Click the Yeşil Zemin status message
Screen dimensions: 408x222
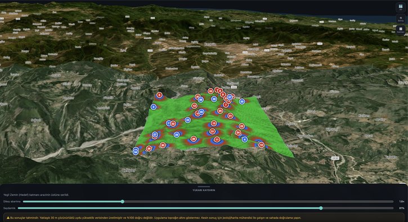pos(36,195)
